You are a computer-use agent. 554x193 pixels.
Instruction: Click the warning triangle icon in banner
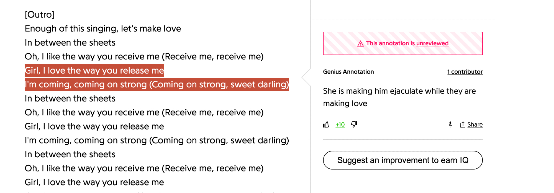[360, 44]
